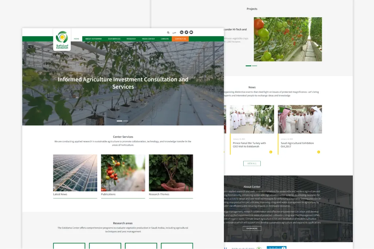The height and width of the screenshot is (249, 374).
Task: Click the View All news button
Action: click(252, 163)
